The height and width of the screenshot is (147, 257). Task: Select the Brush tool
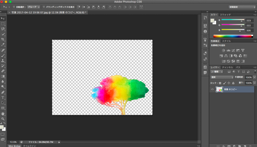pos(3,56)
